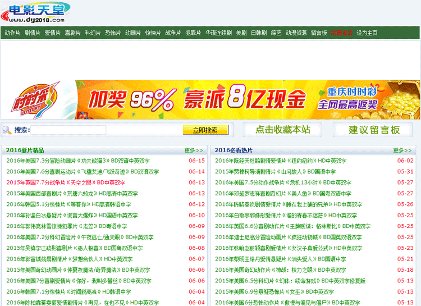Open 《纽约纽约》 HD中英双字 link
The image size is (421, 306).
(x=281, y=161)
